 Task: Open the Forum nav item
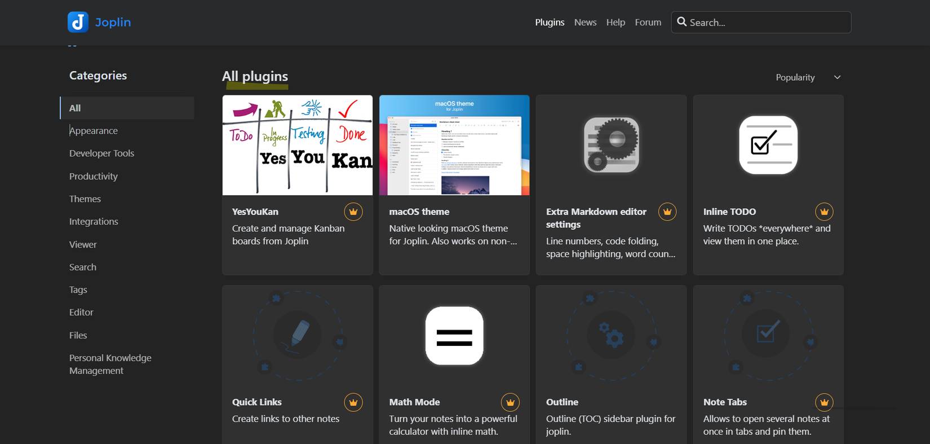tap(648, 22)
